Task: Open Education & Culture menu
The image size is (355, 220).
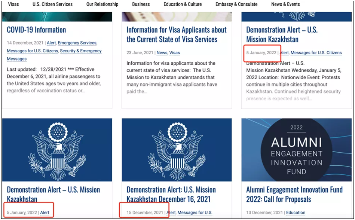Action: point(183,4)
